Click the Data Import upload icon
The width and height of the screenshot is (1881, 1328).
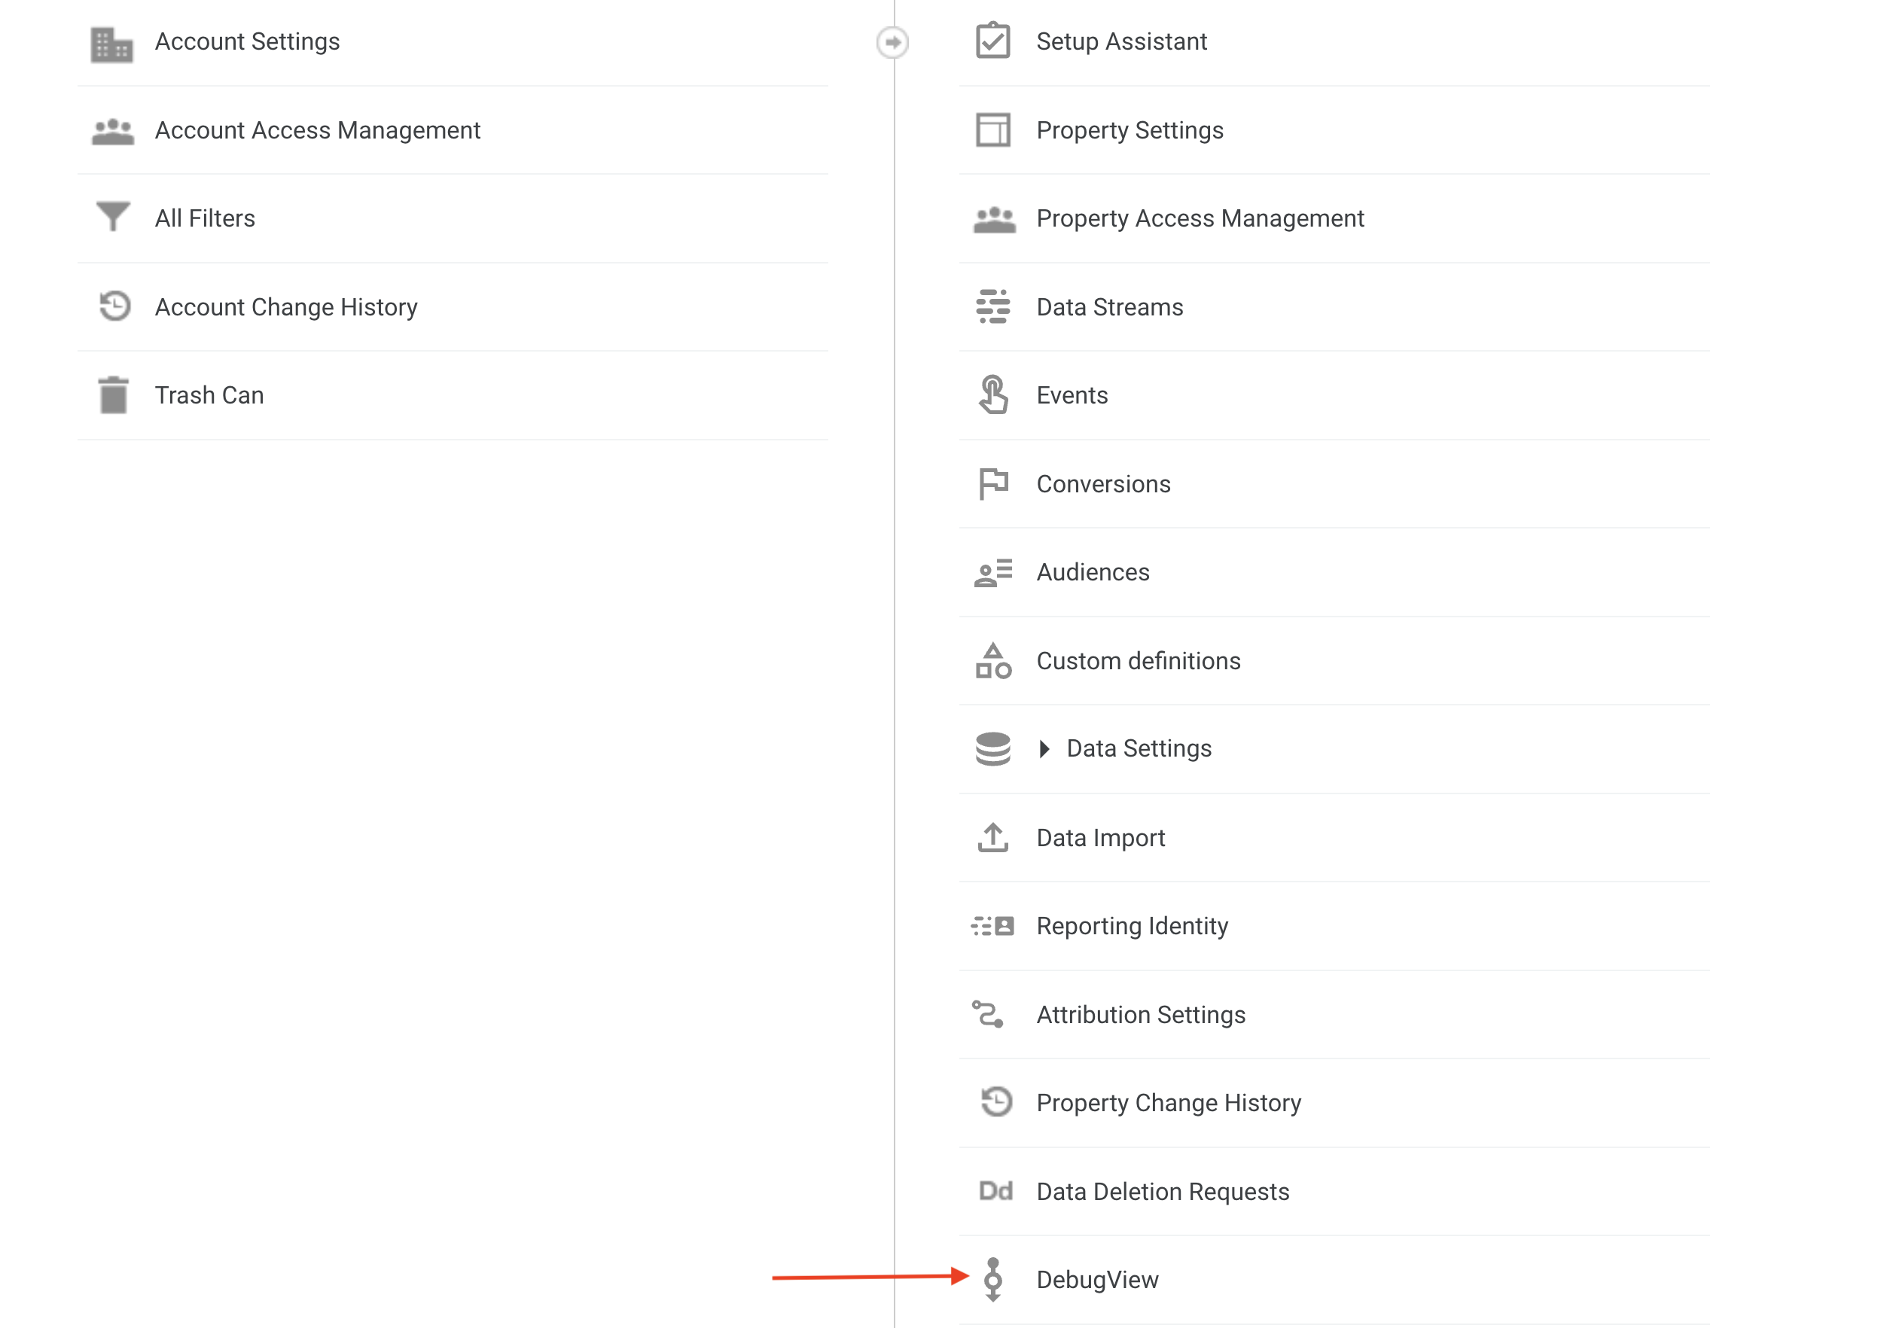tap(992, 837)
